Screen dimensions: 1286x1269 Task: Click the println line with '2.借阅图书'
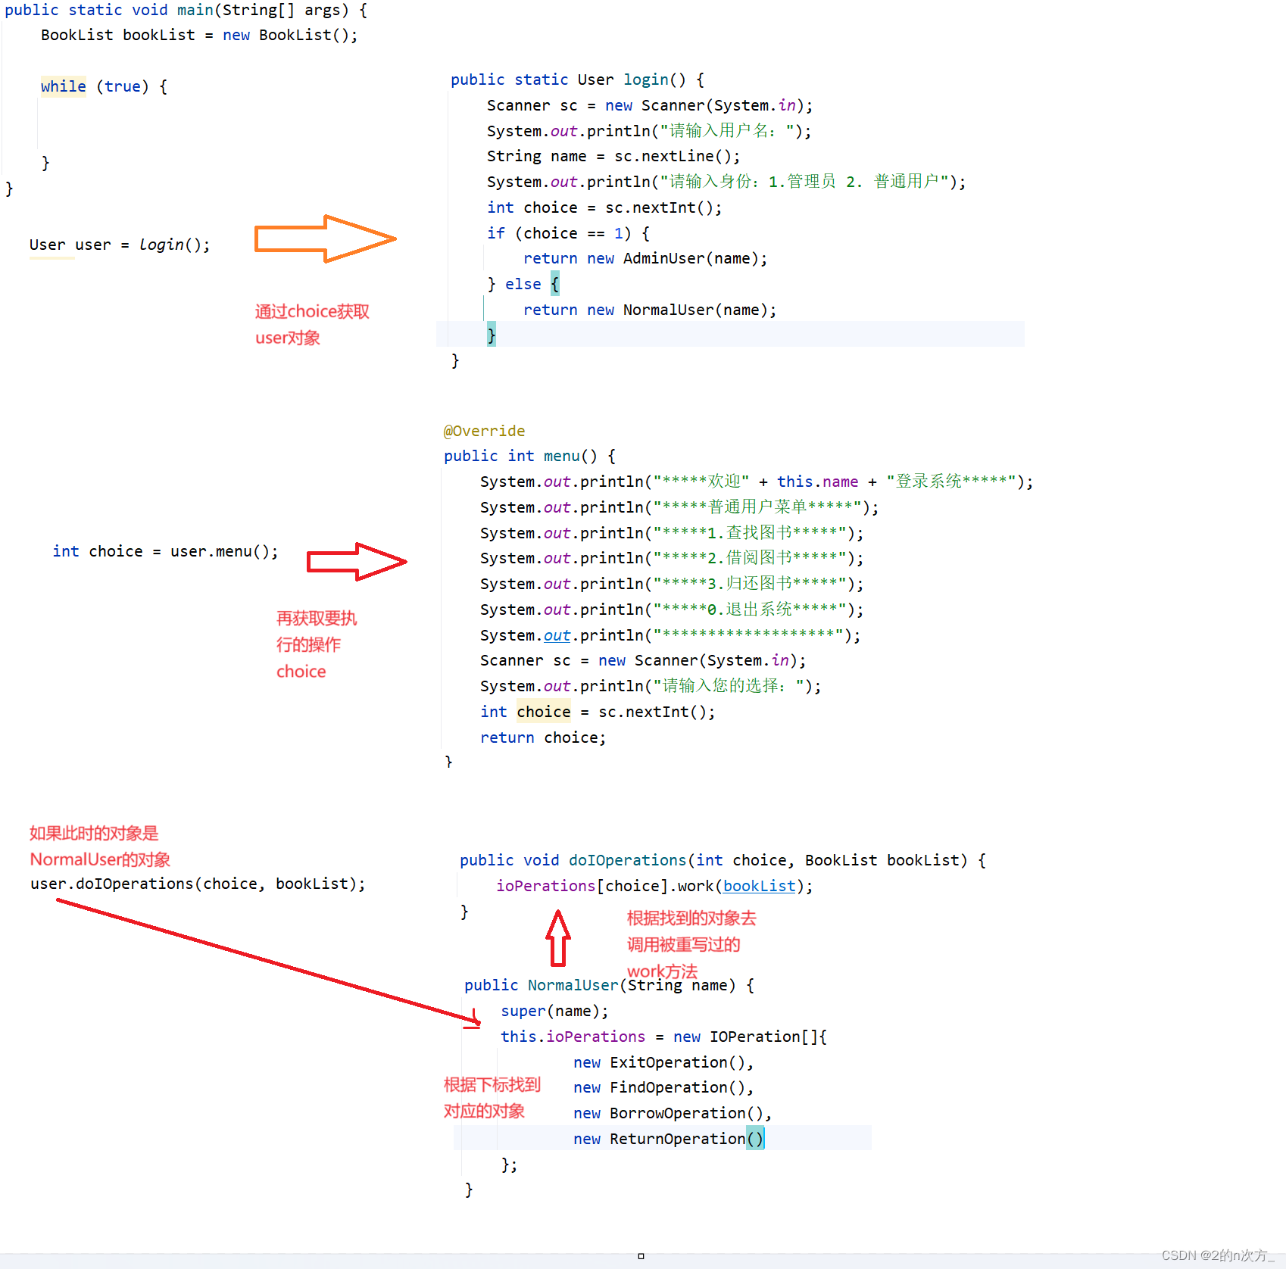672,558
